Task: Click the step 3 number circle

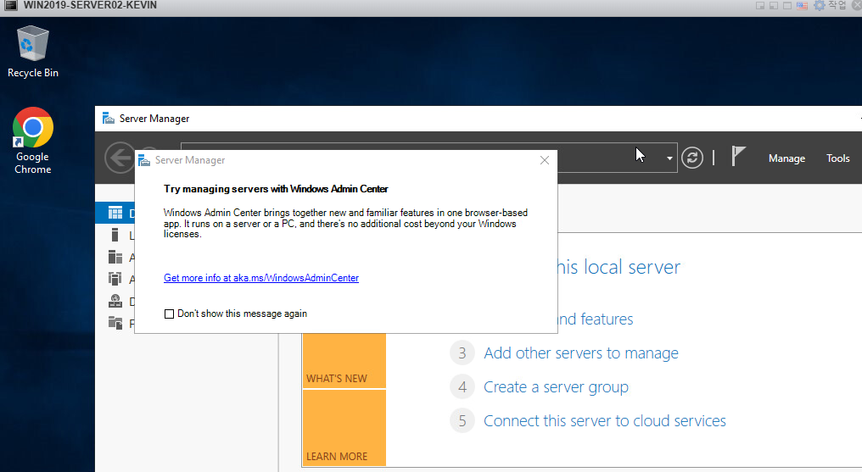Action: tap(462, 353)
